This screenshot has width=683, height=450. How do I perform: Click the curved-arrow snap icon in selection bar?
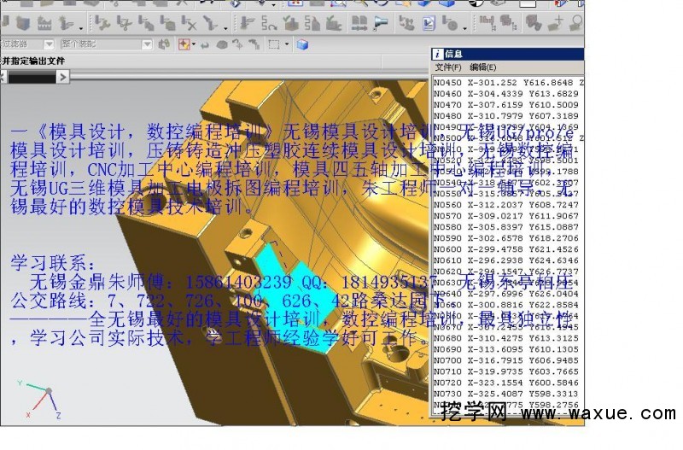point(238,44)
